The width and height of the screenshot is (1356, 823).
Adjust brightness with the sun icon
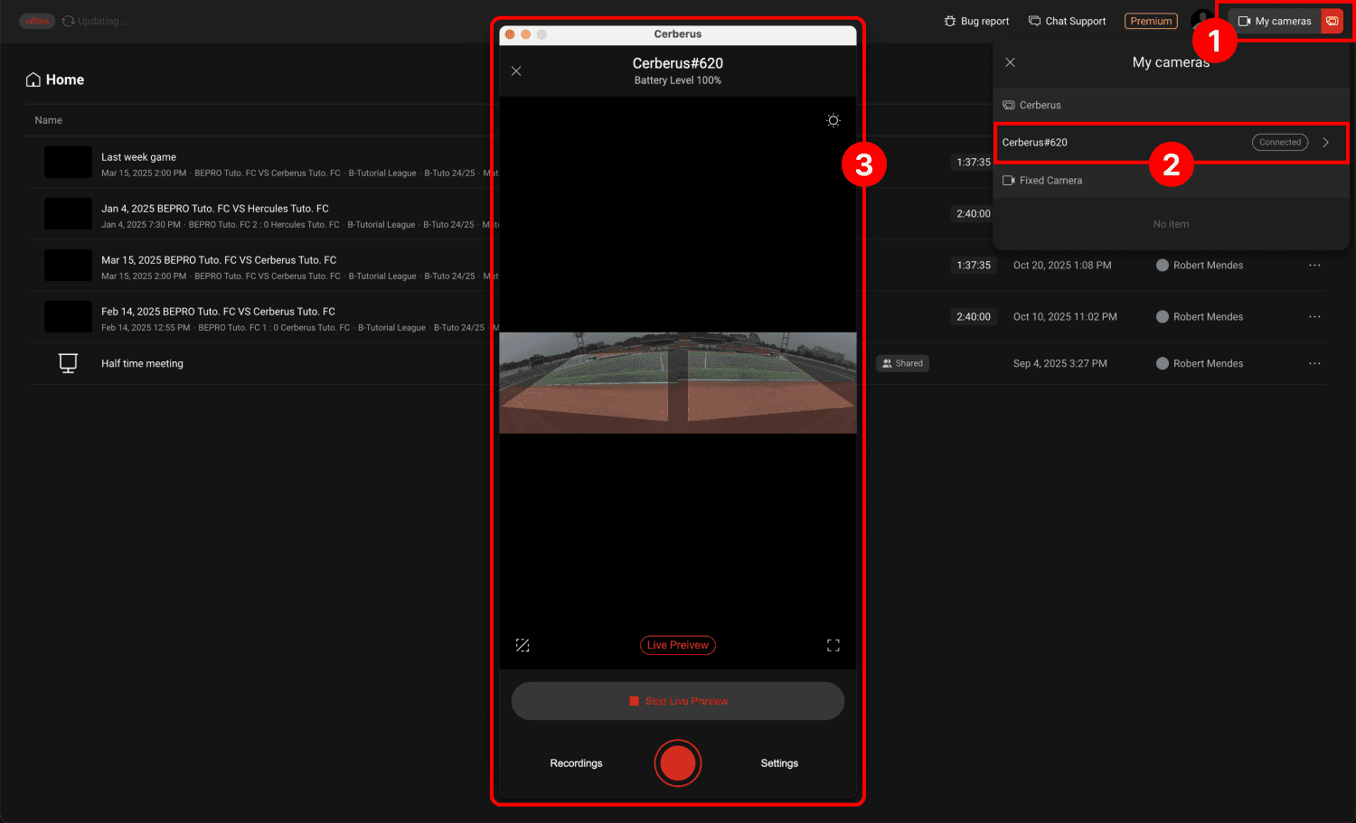[x=833, y=120]
